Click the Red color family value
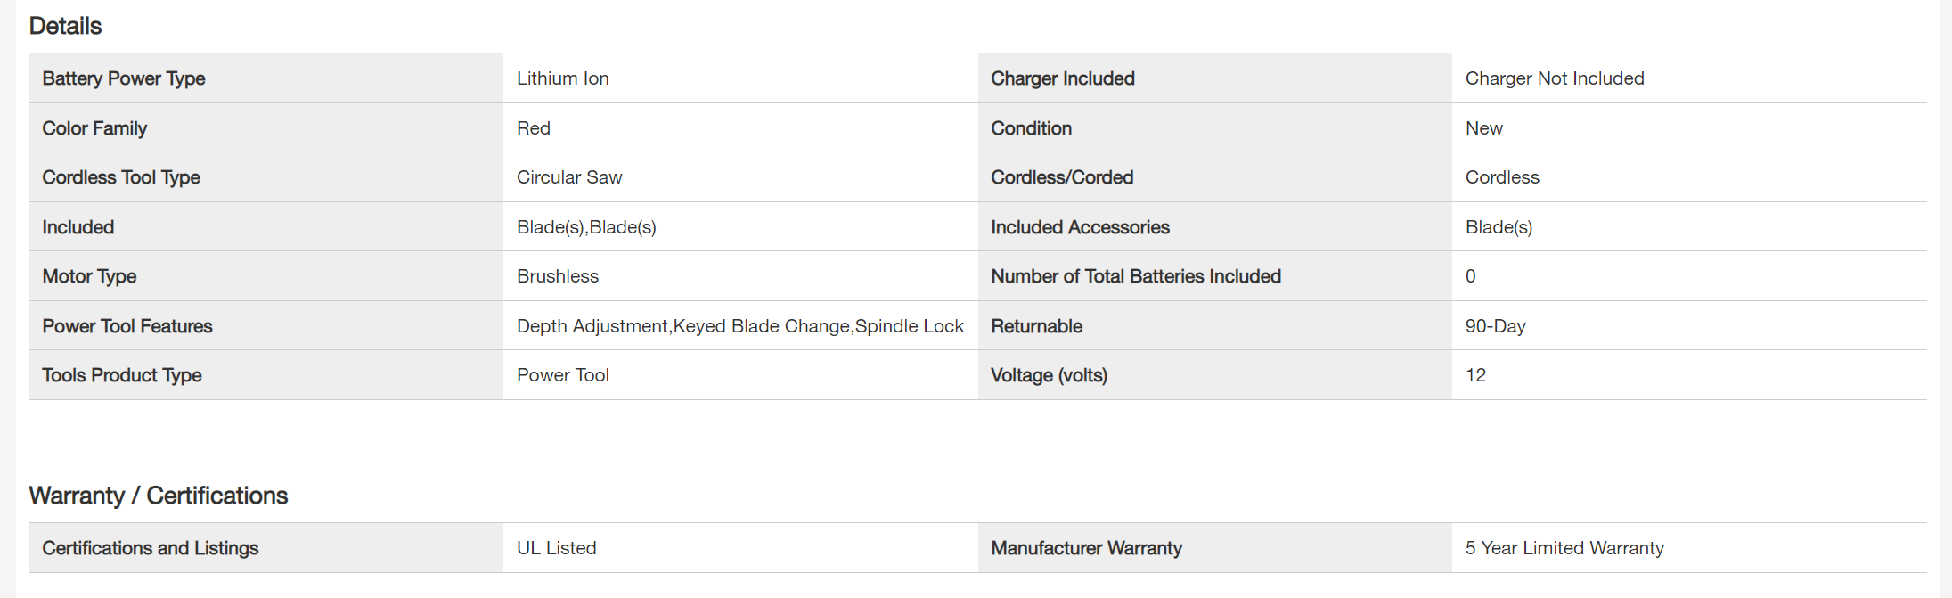The height and width of the screenshot is (598, 1952). pyautogui.click(x=533, y=128)
